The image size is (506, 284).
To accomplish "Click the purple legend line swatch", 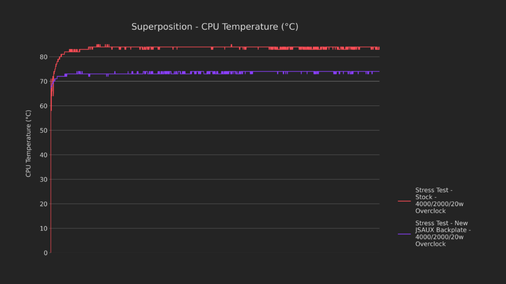I will coord(404,234).
